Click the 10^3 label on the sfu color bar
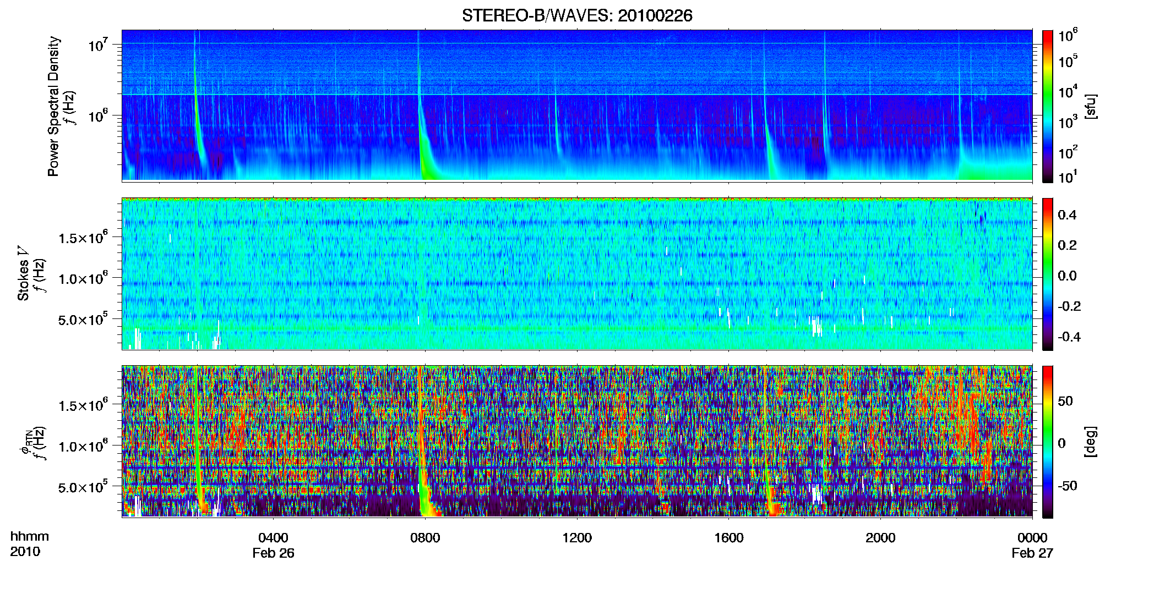Viewport: 1154px width, 594px height. (x=1068, y=122)
